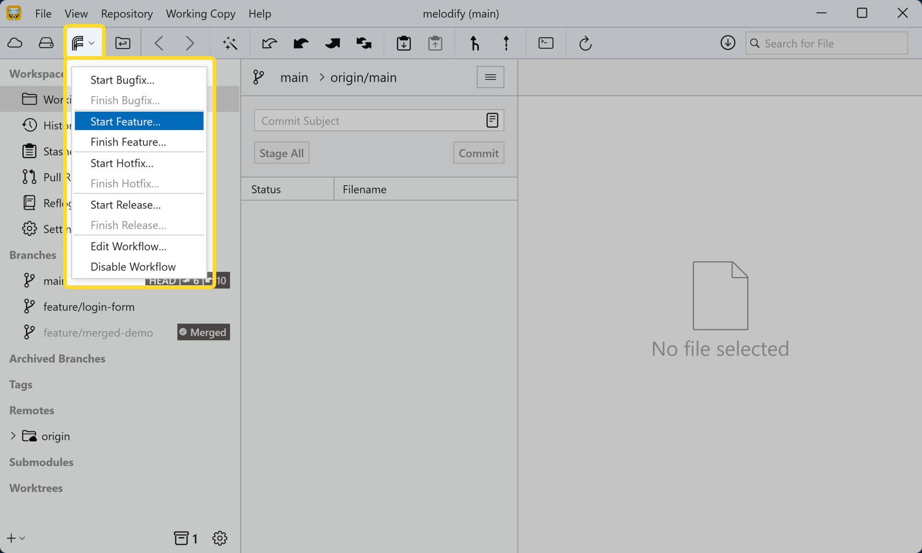Click the download updates circle icon
The width and height of the screenshot is (922, 553).
pyautogui.click(x=728, y=43)
